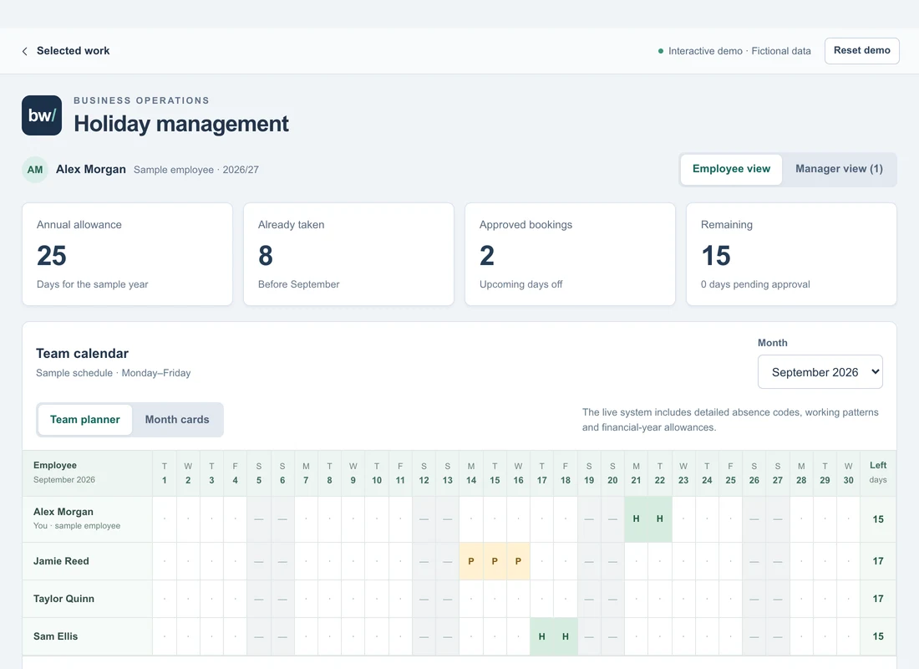Click the Jamie Reed row name
This screenshot has height=669, width=919.
click(x=61, y=561)
